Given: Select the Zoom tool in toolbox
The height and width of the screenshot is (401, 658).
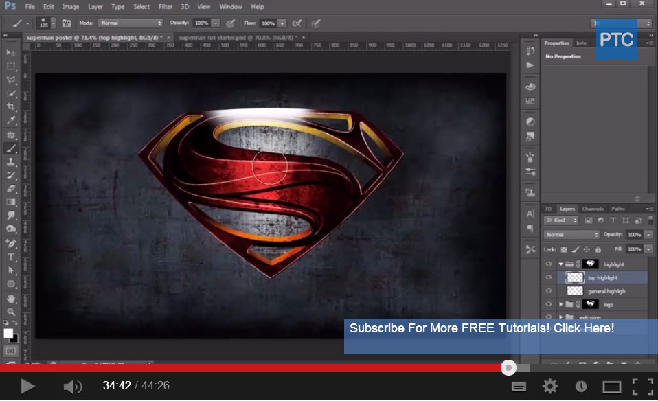Looking at the screenshot, I should click(11, 312).
